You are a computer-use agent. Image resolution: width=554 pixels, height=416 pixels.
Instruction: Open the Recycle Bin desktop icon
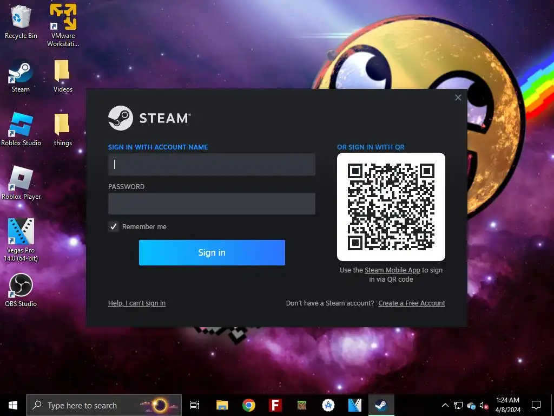[21, 22]
